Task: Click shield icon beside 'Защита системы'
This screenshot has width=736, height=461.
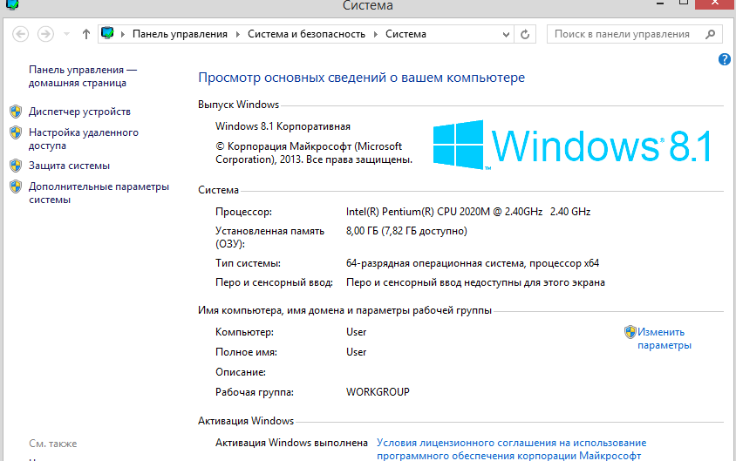Action: (16, 166)
